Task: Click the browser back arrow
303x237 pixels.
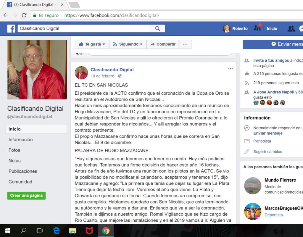Action: (x=6, y=15)
